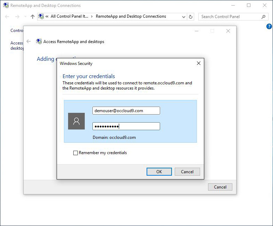Click the All Control Panel Items breadcrumb
Screen dimensions: 273x226
[x=69, y=16]
